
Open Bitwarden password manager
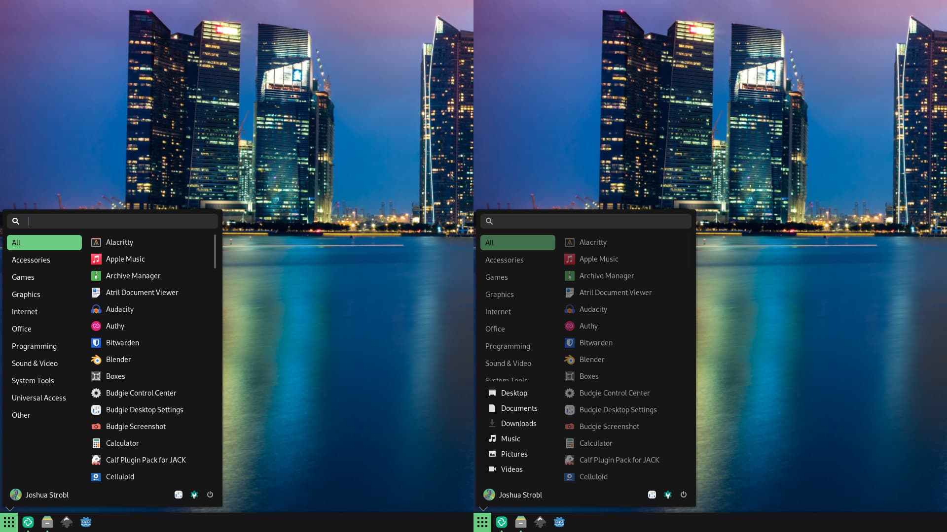click(x=122, y=342)
